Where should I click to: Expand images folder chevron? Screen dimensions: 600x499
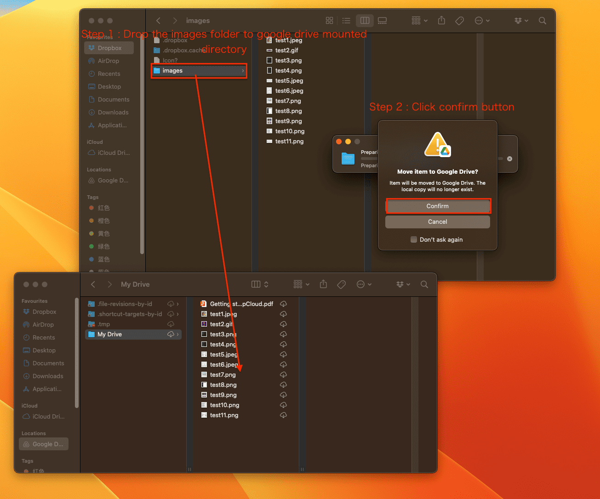click(x=243, y=70)
